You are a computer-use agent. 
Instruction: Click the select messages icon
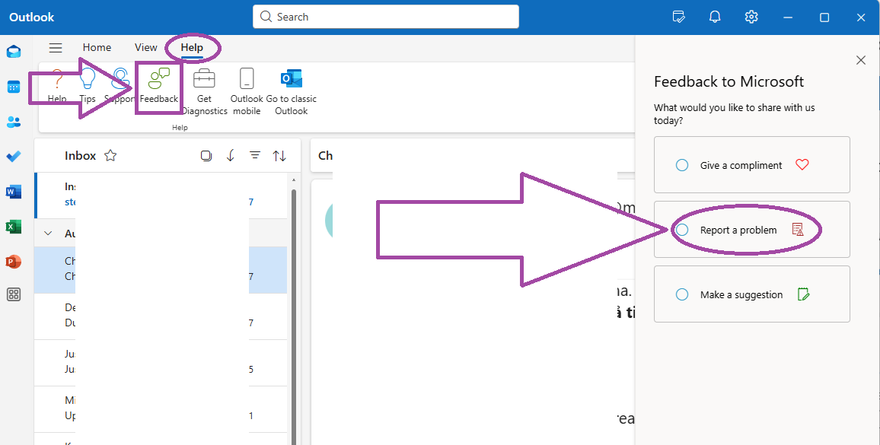[206, 155]
